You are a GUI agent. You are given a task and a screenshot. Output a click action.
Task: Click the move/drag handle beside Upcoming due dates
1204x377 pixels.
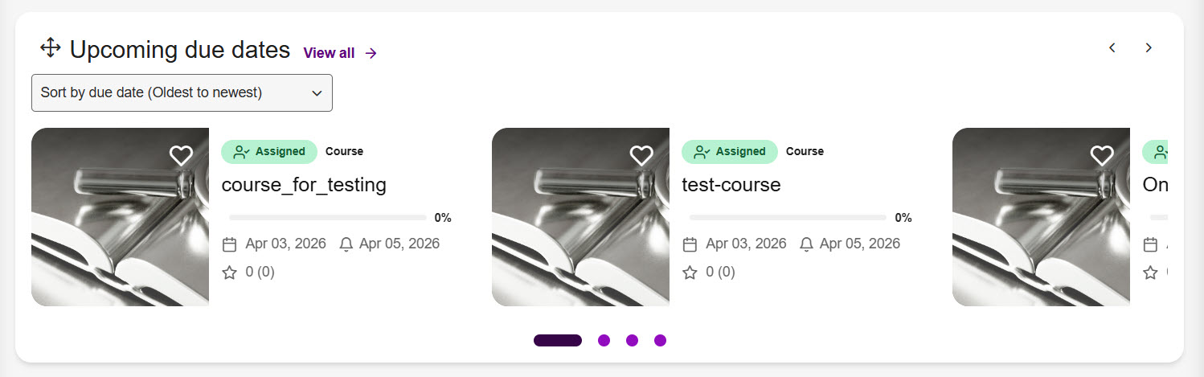[x=50, y=48]
